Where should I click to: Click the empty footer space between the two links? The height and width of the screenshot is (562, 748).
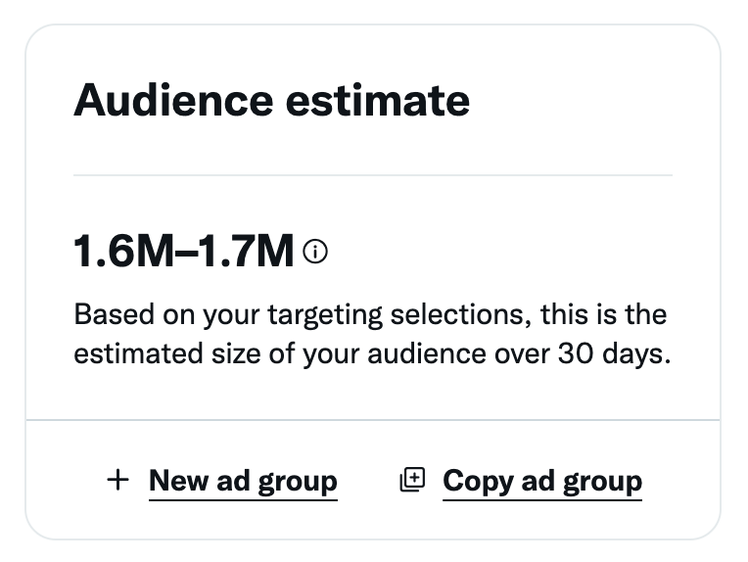coord(369,481)
